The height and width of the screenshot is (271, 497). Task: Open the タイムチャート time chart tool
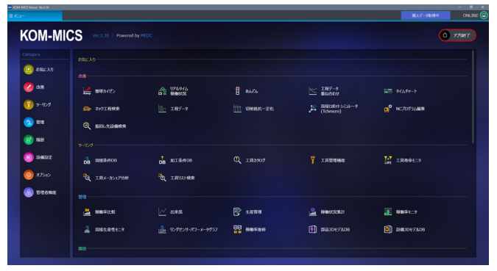[x=401, y=91]
